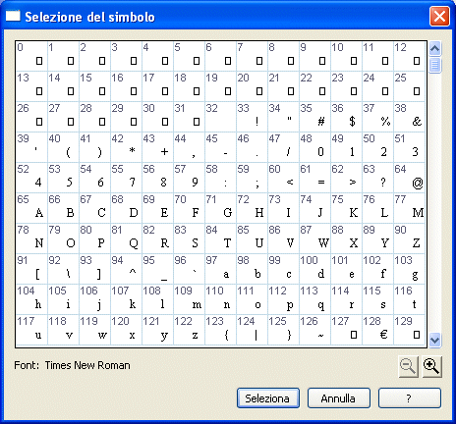Viewport: 456px width, 424px height.
Task: Choose the asterisk in cell 42
Action: [x=126, y=147]
